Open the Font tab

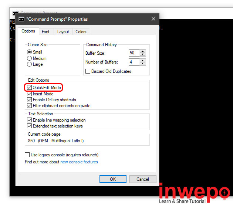click(45, 32)
